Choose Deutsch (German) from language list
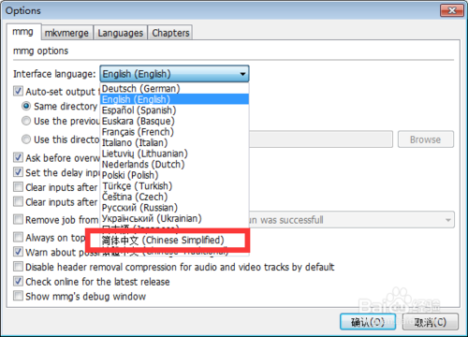The width and height of the screenshot is (468, 337). (x=174, y=89)
